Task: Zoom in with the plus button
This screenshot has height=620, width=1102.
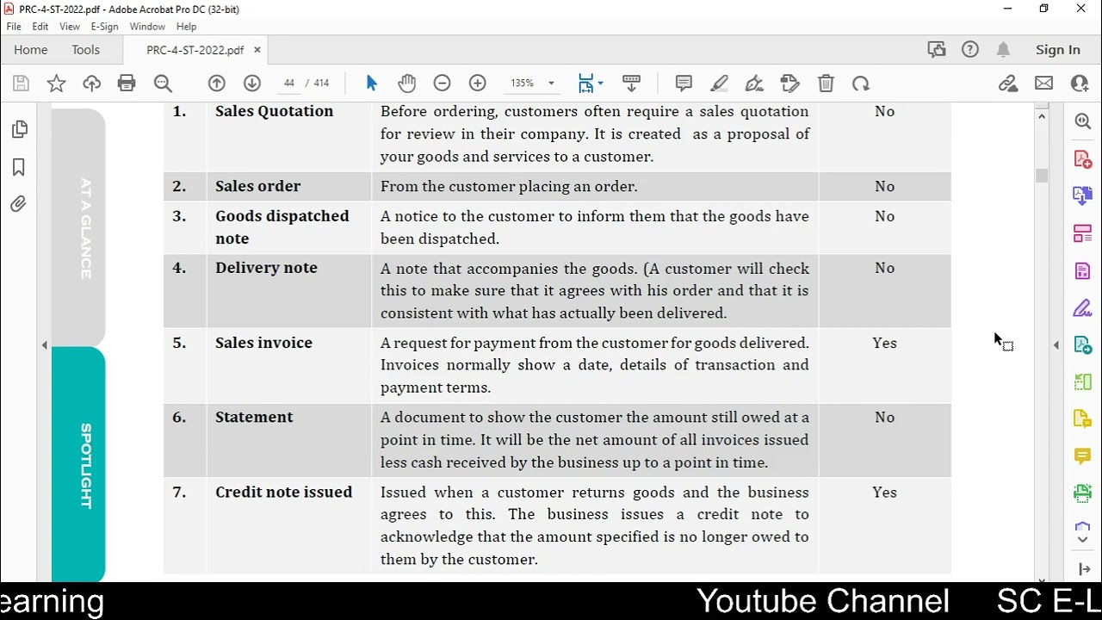Action: [x=478, y=84]
